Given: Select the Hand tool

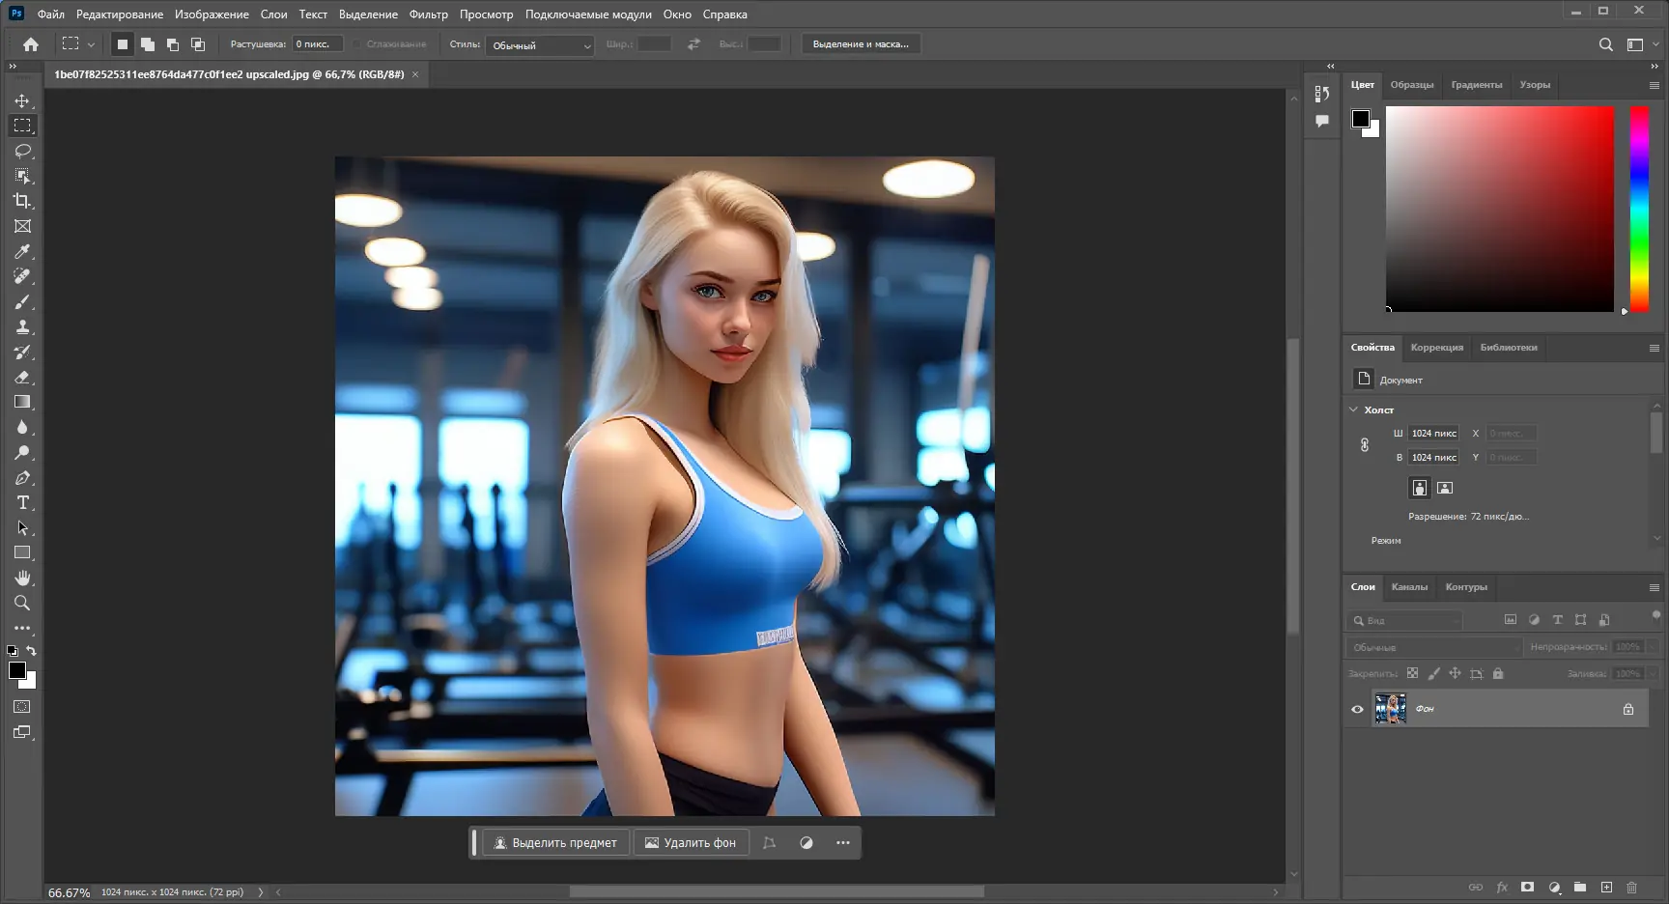Looking at the screenshot, I should coord(22,578).
